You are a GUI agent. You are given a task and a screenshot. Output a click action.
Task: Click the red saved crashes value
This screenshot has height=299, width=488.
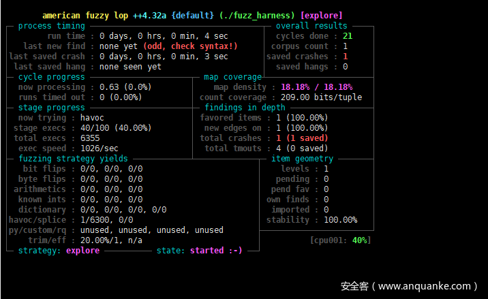pyautogui.click(x=345, y=57)
